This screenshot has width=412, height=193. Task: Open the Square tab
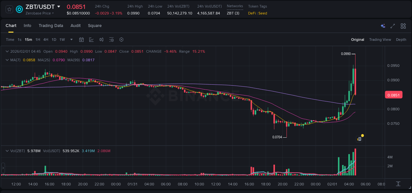95,26
